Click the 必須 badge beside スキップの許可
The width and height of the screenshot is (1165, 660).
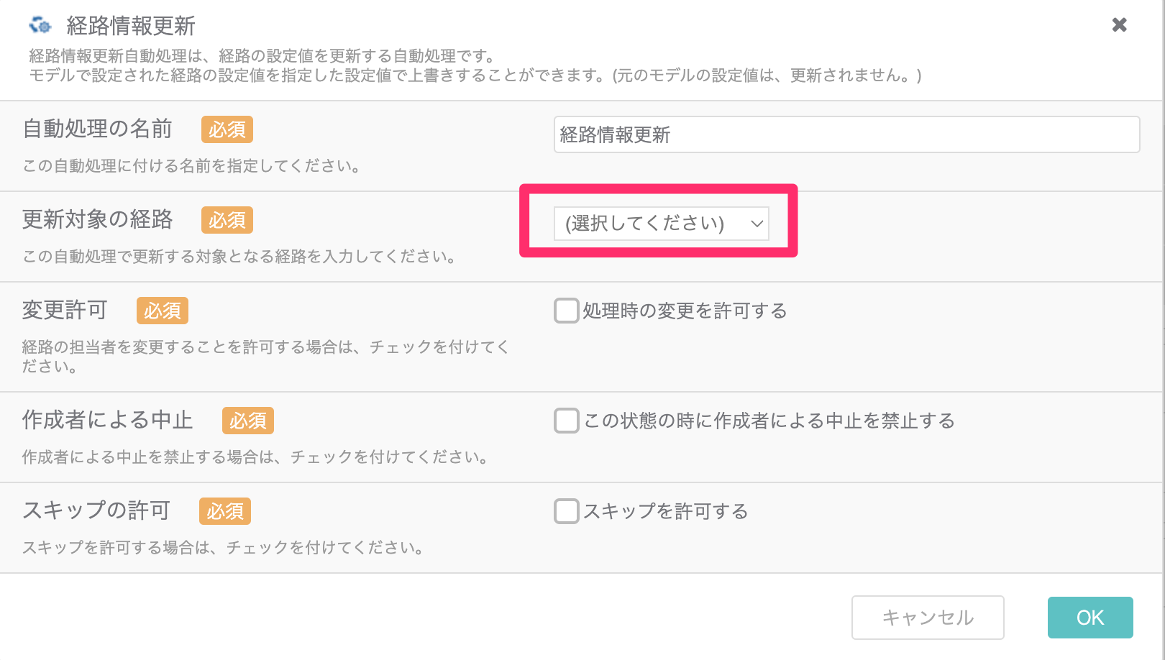pyautogui.click(x=225, y=511)
